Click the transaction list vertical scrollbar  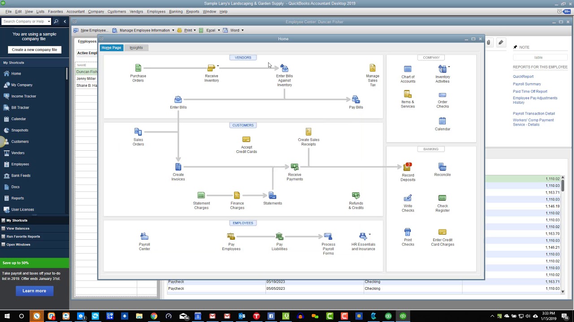[563, 235]
